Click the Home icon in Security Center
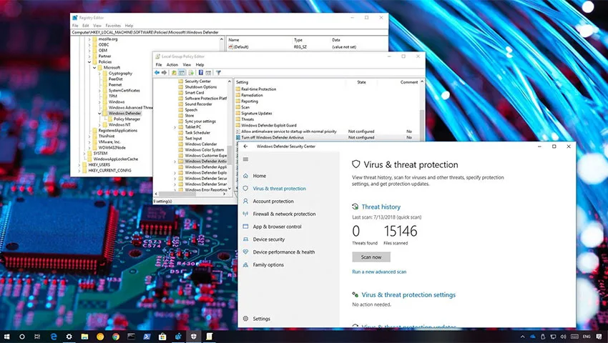Viewport: 608px width, 343px height. 245,176
